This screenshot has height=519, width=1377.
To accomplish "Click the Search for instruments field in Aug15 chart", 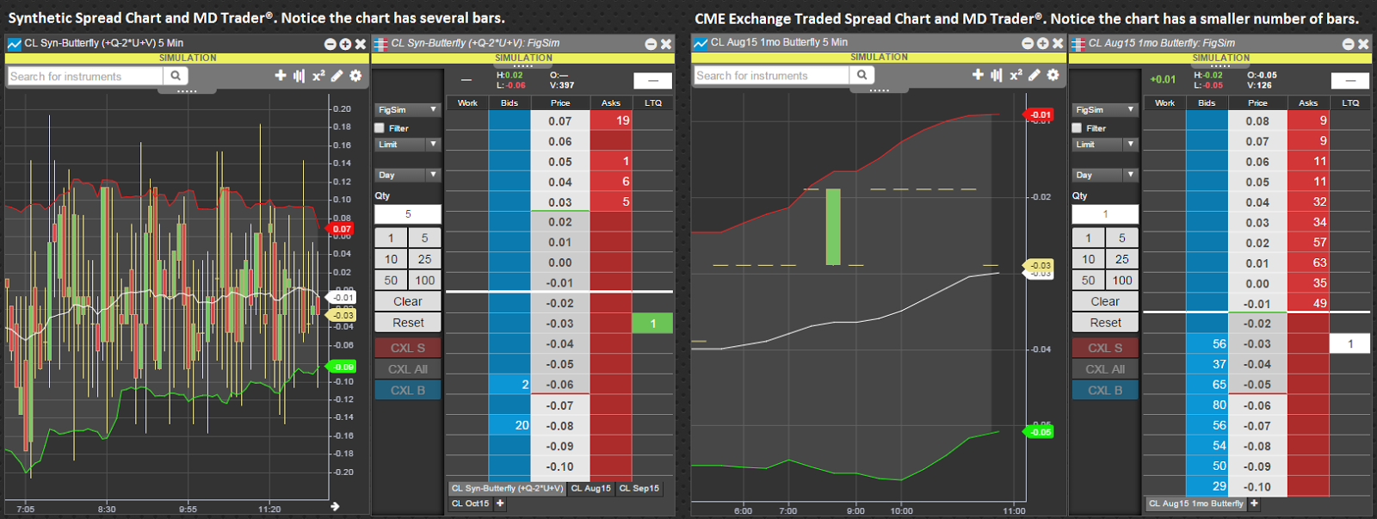I will point(771,76).
